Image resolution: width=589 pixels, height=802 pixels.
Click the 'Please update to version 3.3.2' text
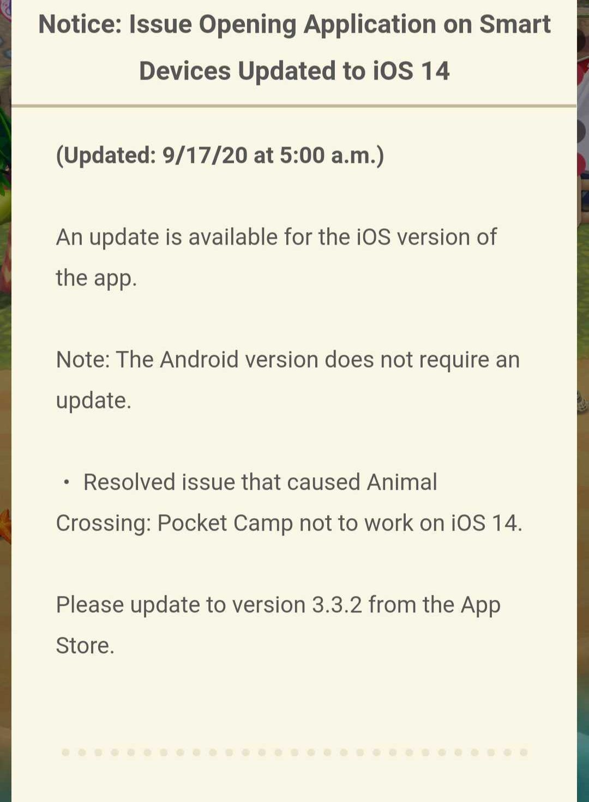click(278, 625)
